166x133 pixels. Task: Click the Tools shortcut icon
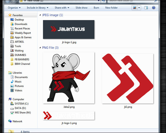coord(12,46)
